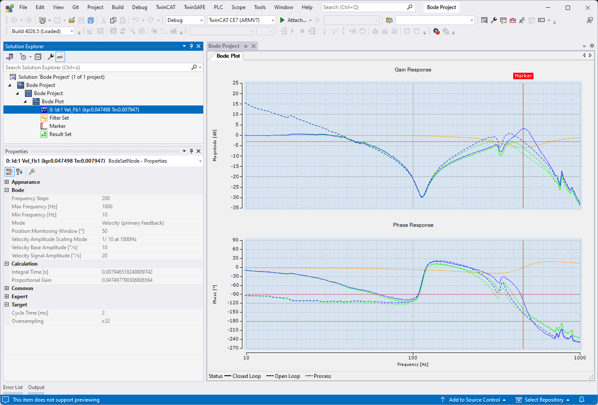
Task: Pin the Properties panel
Action: (x=192, y=151)
